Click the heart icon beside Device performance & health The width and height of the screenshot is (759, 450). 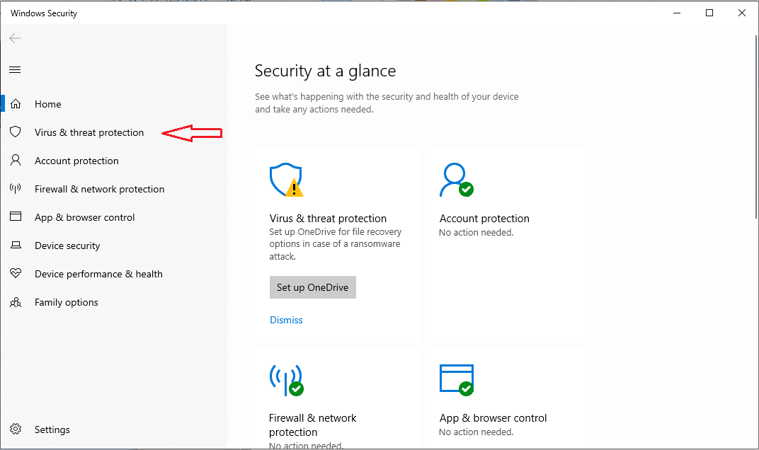point(16,273)
